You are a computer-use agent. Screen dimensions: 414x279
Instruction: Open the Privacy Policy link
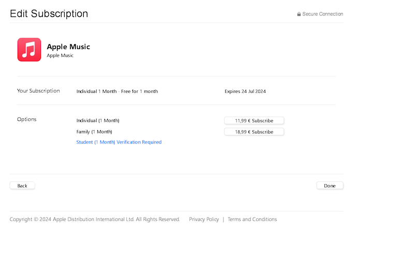[x=204, y=219]
